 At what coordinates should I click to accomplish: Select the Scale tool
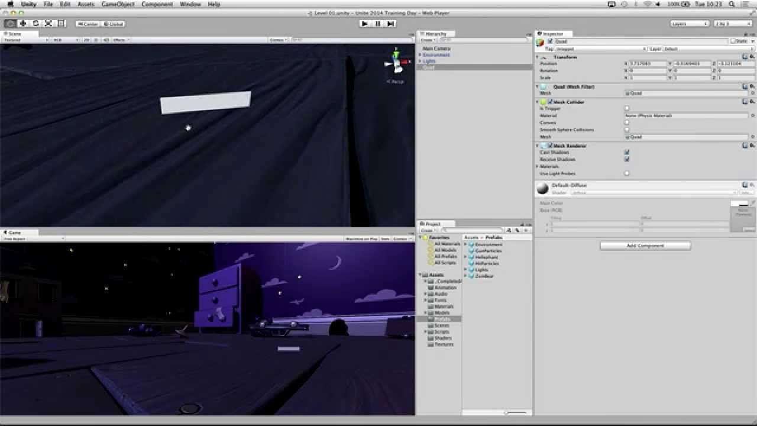coord(48,24)
